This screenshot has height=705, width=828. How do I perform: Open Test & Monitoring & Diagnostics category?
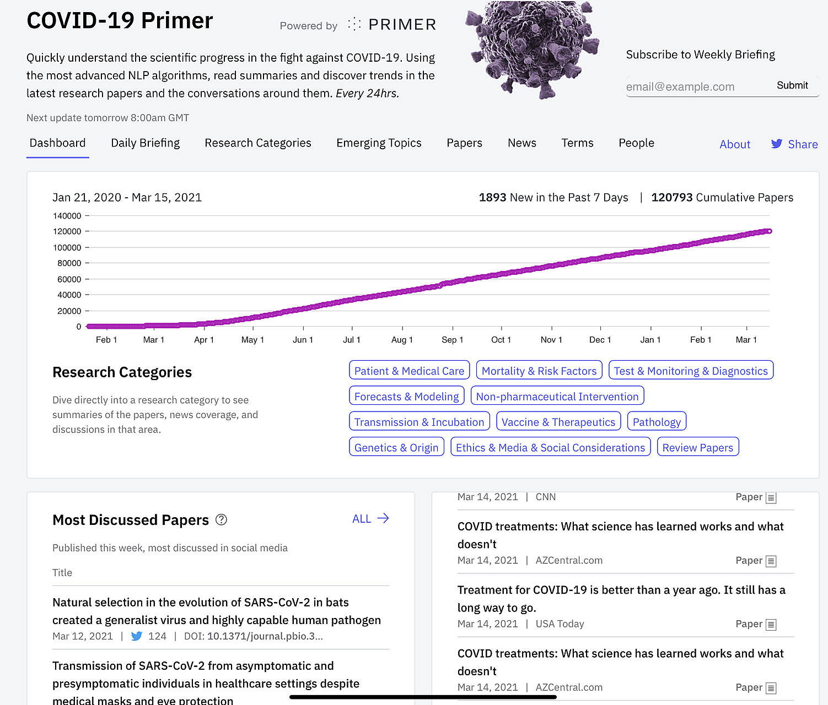click(x=691, y=371)
